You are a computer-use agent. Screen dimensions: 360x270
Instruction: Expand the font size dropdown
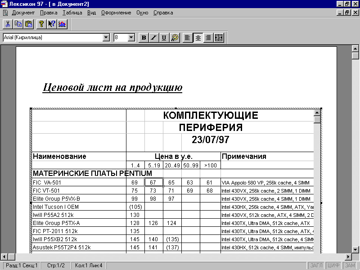131,37
